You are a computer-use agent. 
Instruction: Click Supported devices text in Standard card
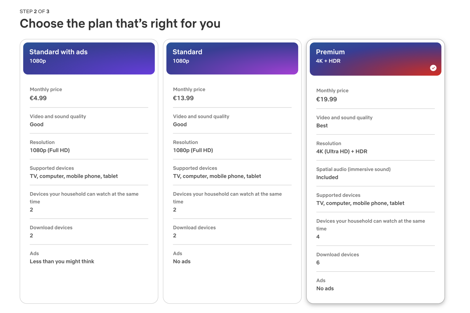[x=217, y=176]
